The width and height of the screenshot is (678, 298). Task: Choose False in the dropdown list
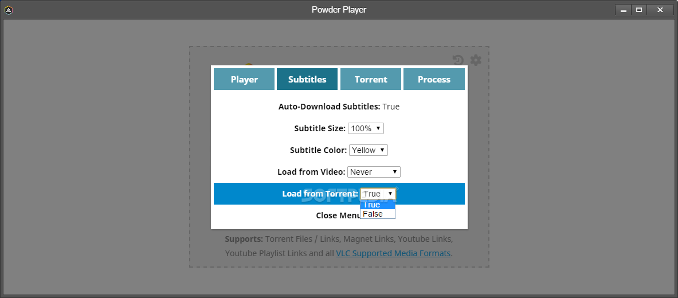click(x=378, y=214)
